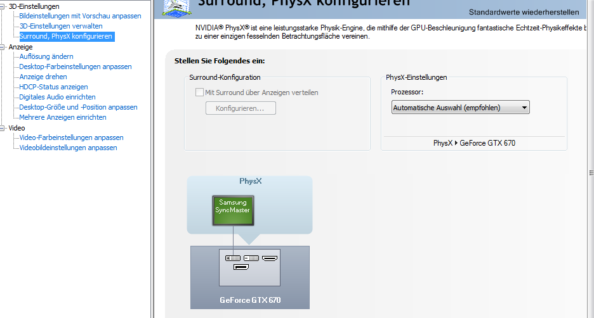Click first DVI port icon on GPU
Image resolution: width=594 pixels, height=318 pixels.
coord(233,258)
